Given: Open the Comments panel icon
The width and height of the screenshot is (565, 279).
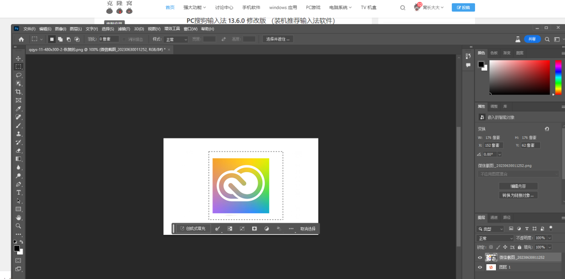Looking at the screenshot, I should (x=468, y=65).
